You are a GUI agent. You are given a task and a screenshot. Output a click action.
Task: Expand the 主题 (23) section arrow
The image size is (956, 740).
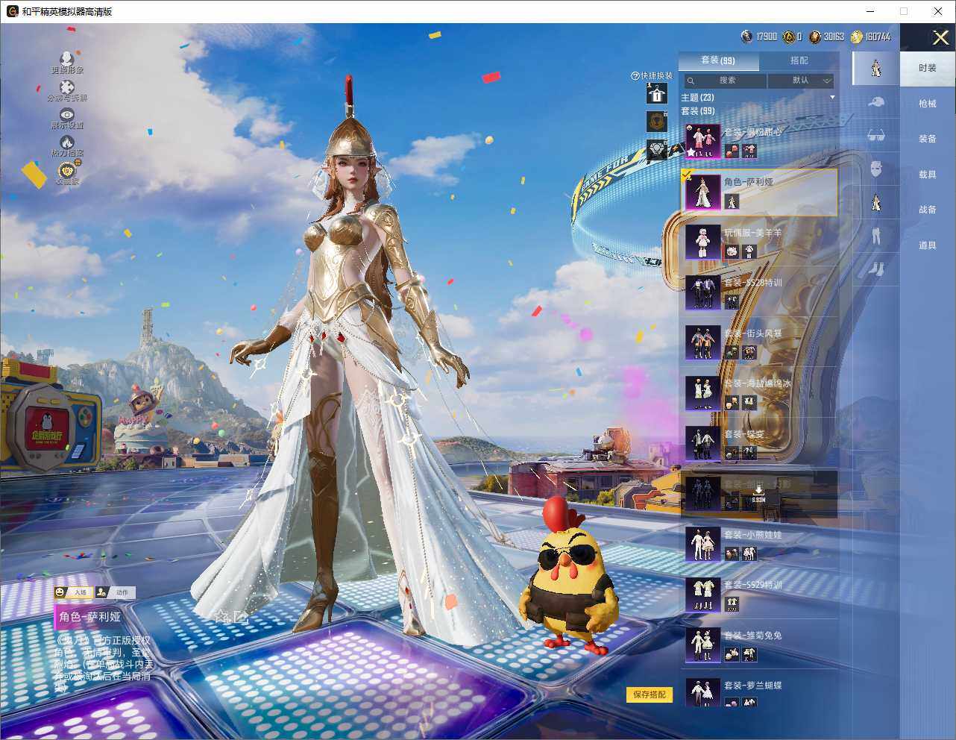click(832, 98)
